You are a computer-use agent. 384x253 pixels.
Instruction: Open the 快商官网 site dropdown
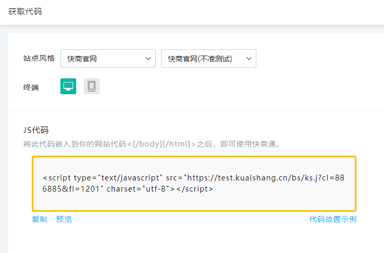pyautogui.click(x=108, y=59)
